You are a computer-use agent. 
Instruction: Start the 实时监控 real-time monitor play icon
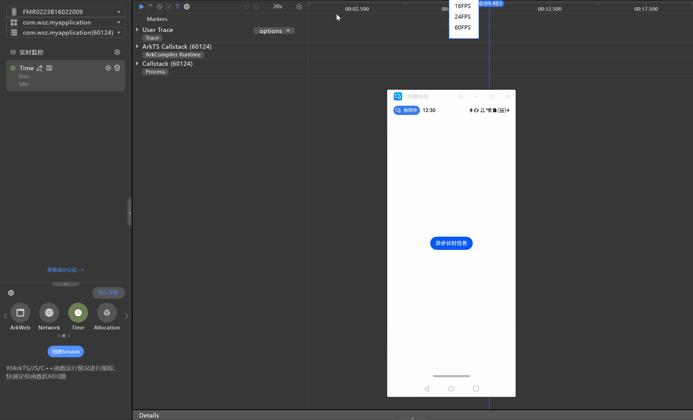click(x=117, y=52)
